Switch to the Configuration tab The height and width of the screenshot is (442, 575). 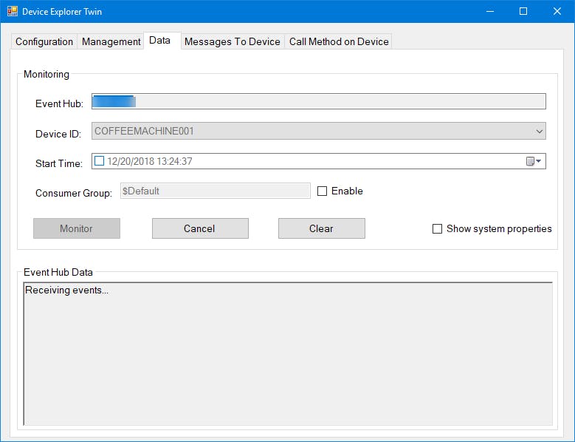click(44, 41)
